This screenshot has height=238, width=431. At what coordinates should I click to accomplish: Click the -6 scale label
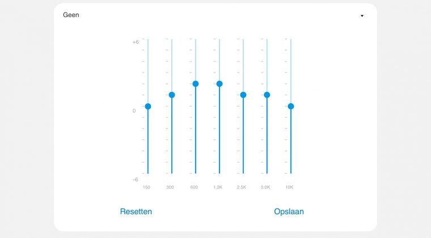pyautogui.click(x=136, y=179)
